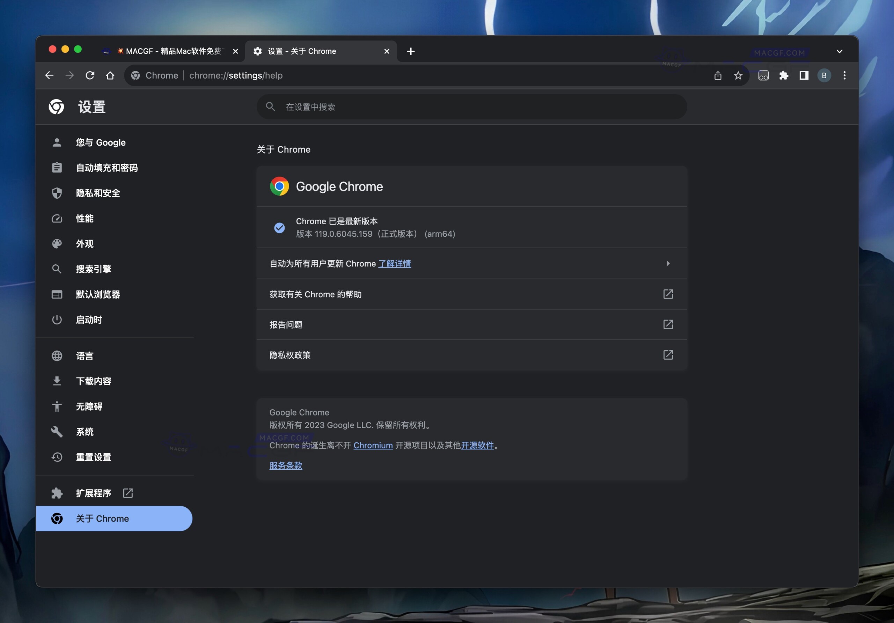
Task: Open 隐私和安全 via the shield icon
Action: coord(57,193)
